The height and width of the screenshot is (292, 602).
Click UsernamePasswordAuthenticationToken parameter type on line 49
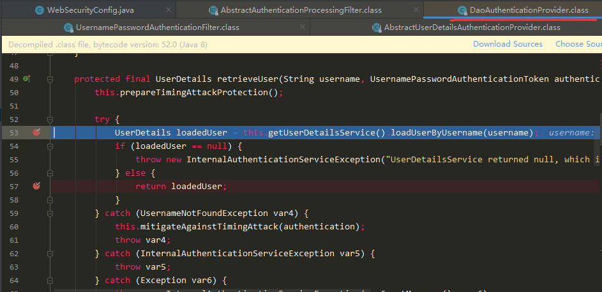(460, 79)
